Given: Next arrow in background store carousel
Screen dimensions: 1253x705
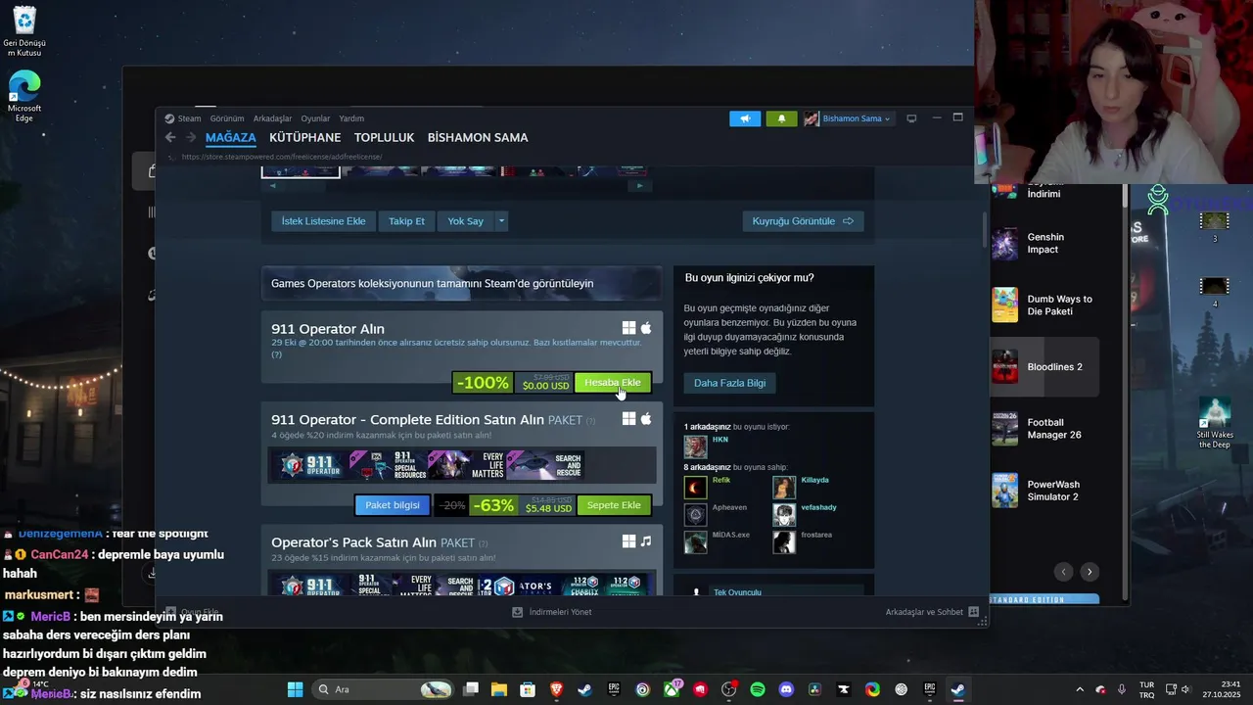Looking at the screenshot, I should click(x=1090, y=572).
